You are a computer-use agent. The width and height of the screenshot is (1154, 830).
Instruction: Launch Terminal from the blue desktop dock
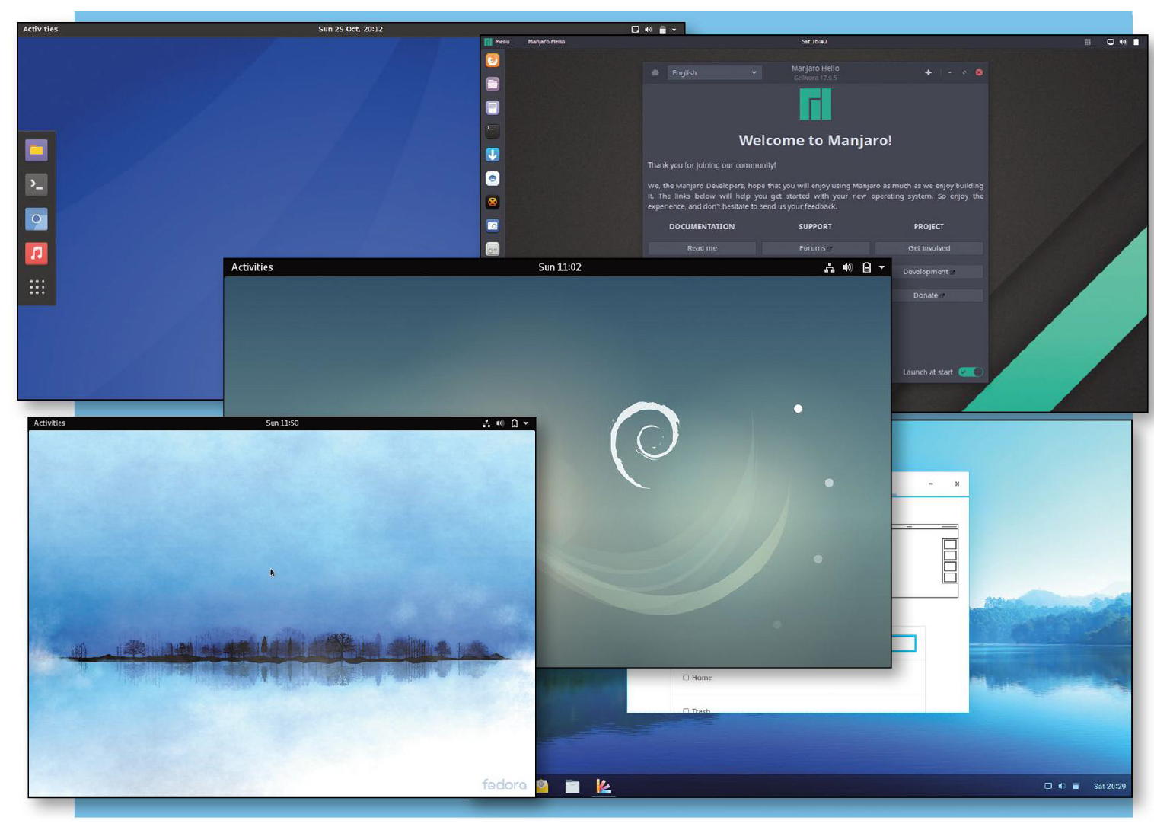tap(36, 184)
